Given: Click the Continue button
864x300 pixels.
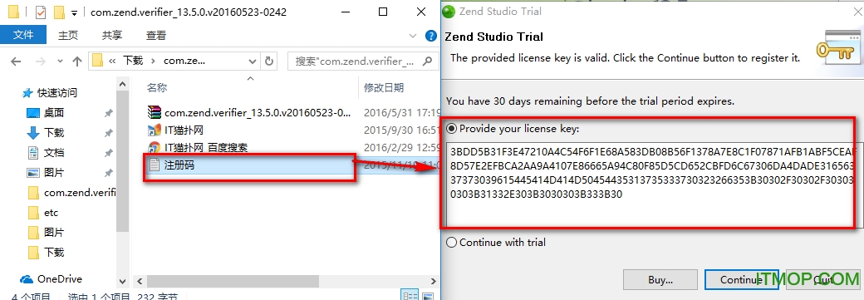Looking at the screenshot, I should click(x=741, y=279).
